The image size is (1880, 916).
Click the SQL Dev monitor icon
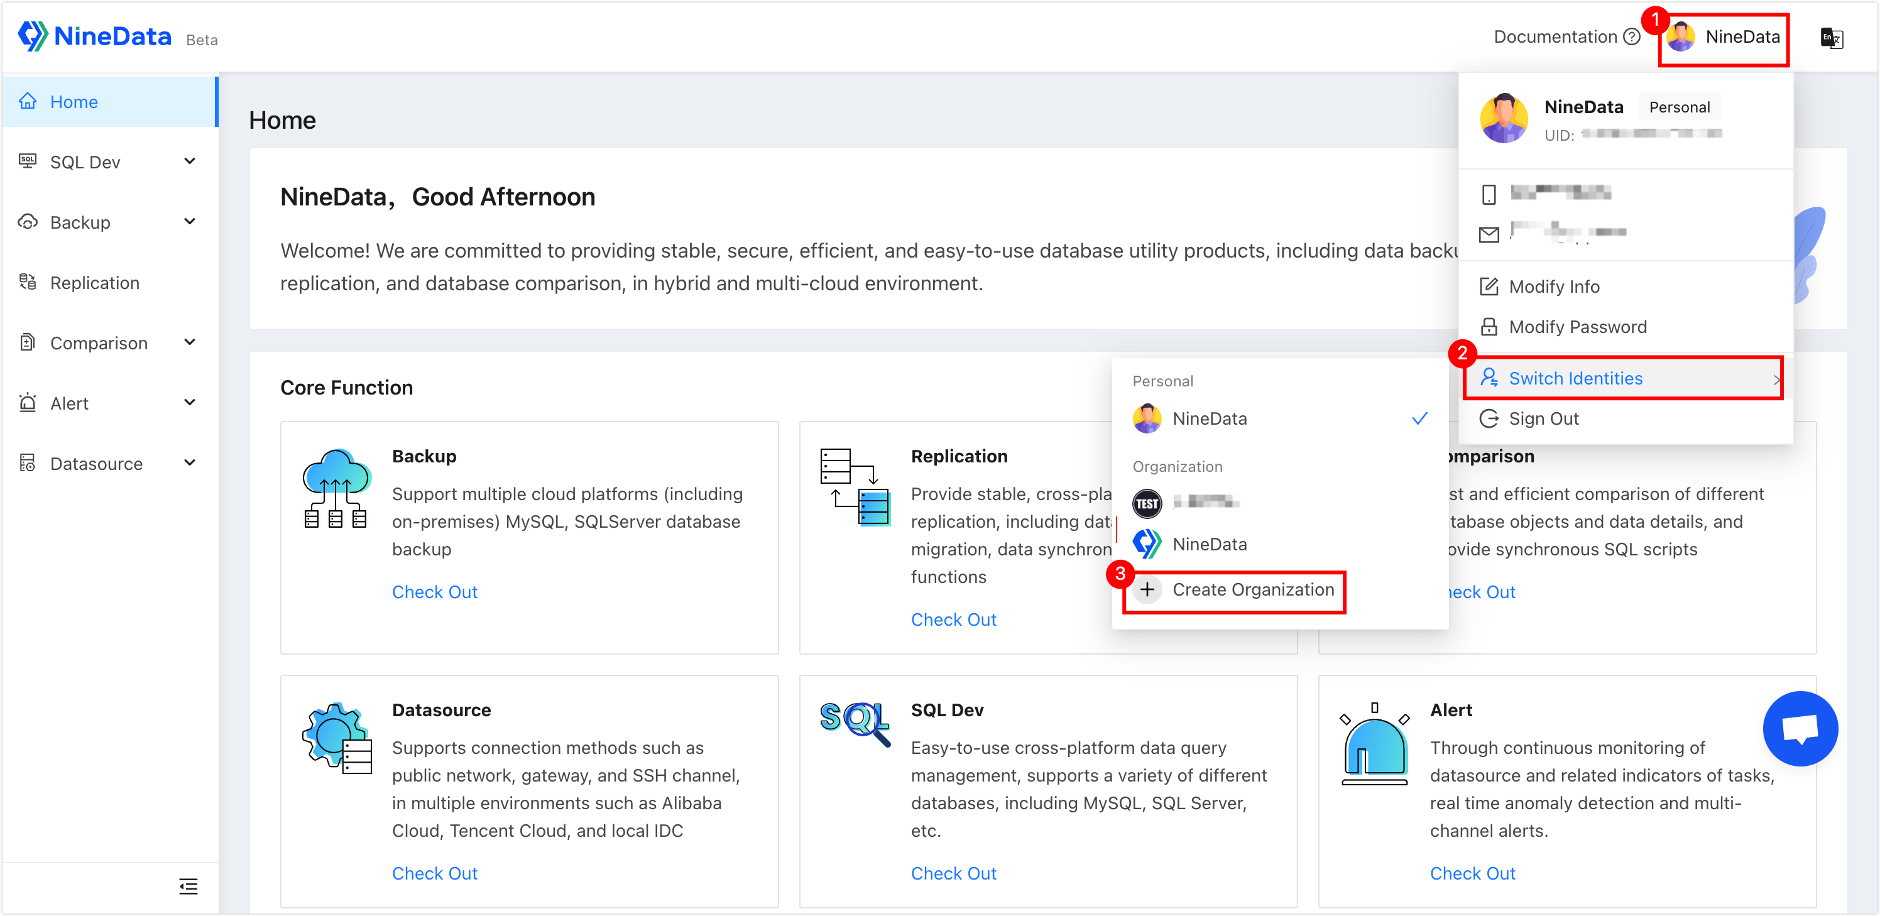click(28, 161)
